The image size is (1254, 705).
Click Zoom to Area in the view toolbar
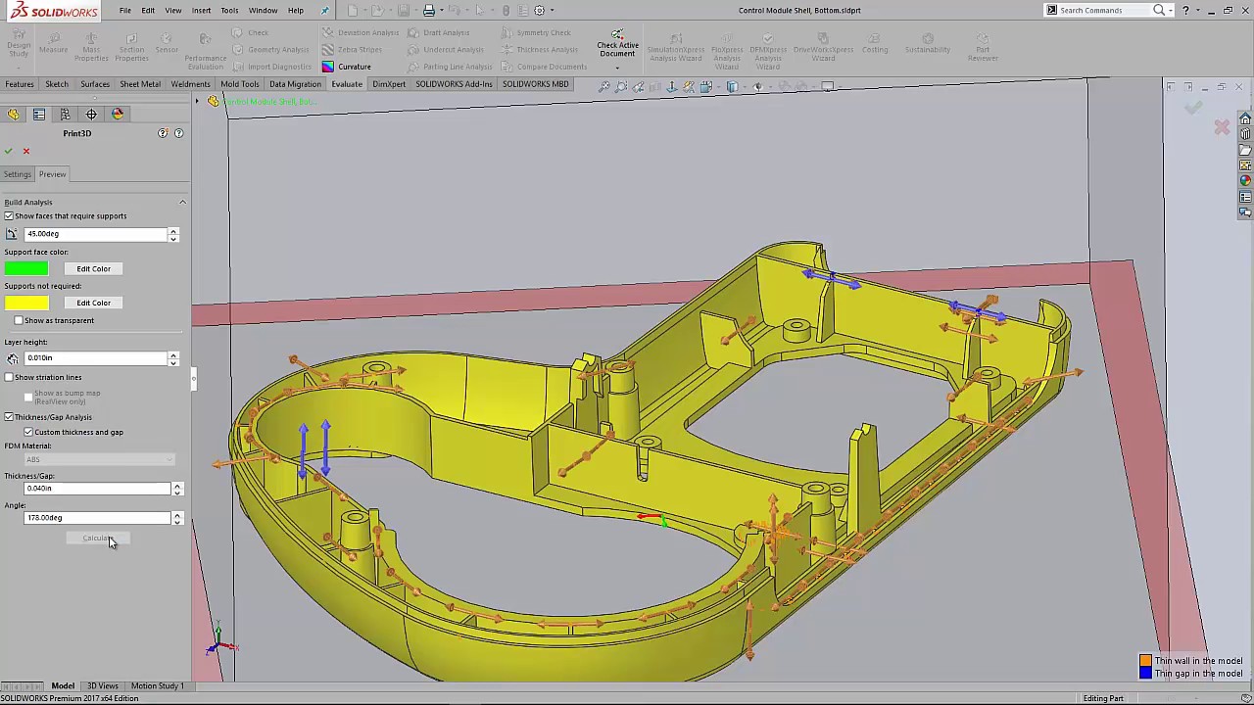[621, 87]
